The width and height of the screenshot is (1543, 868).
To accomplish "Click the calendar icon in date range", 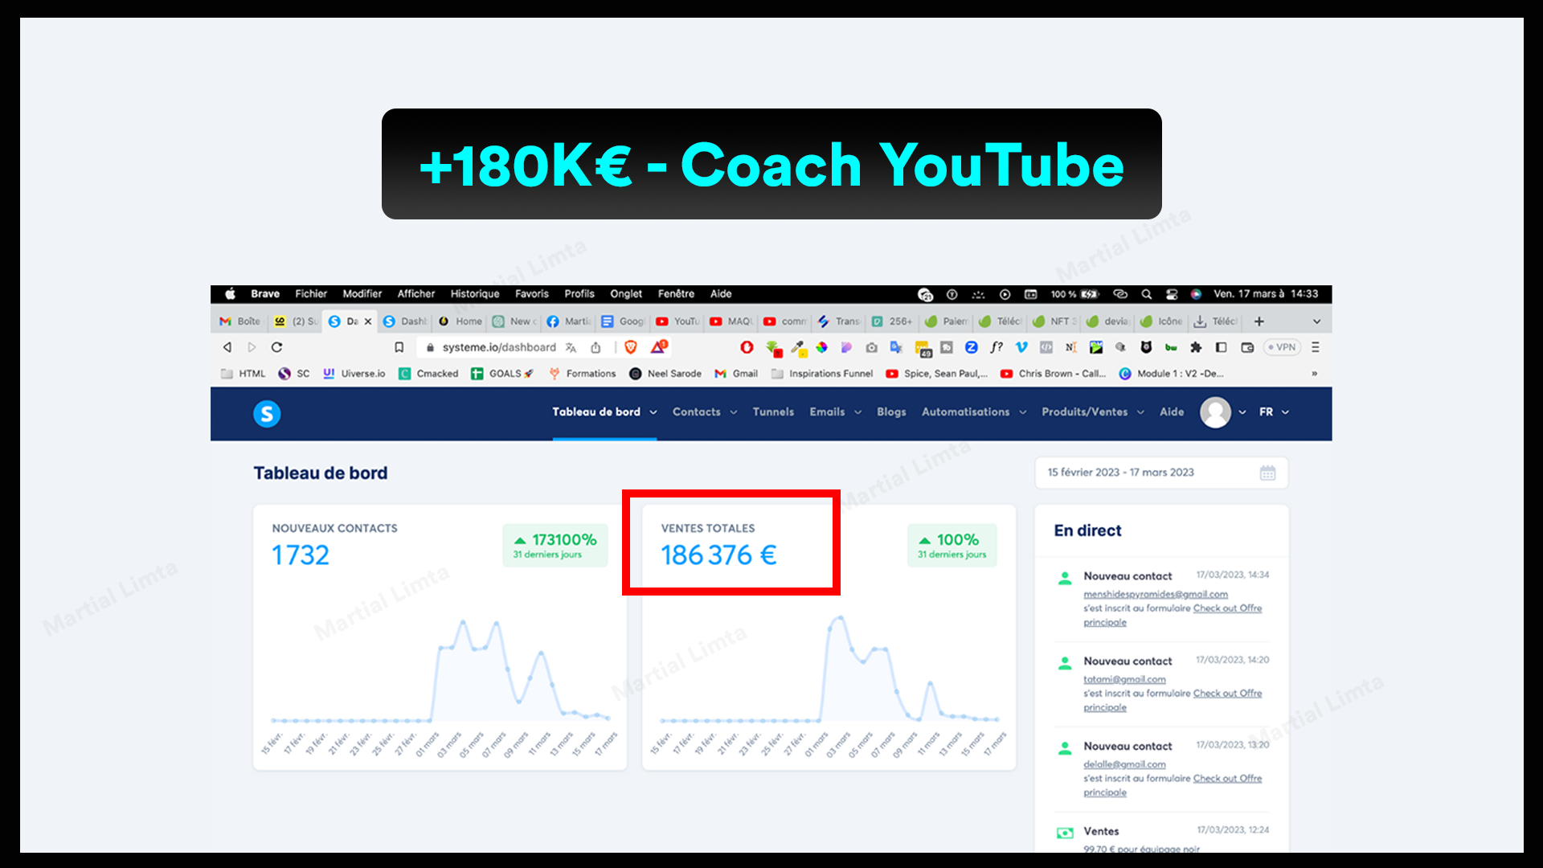I will (1267, 473).
